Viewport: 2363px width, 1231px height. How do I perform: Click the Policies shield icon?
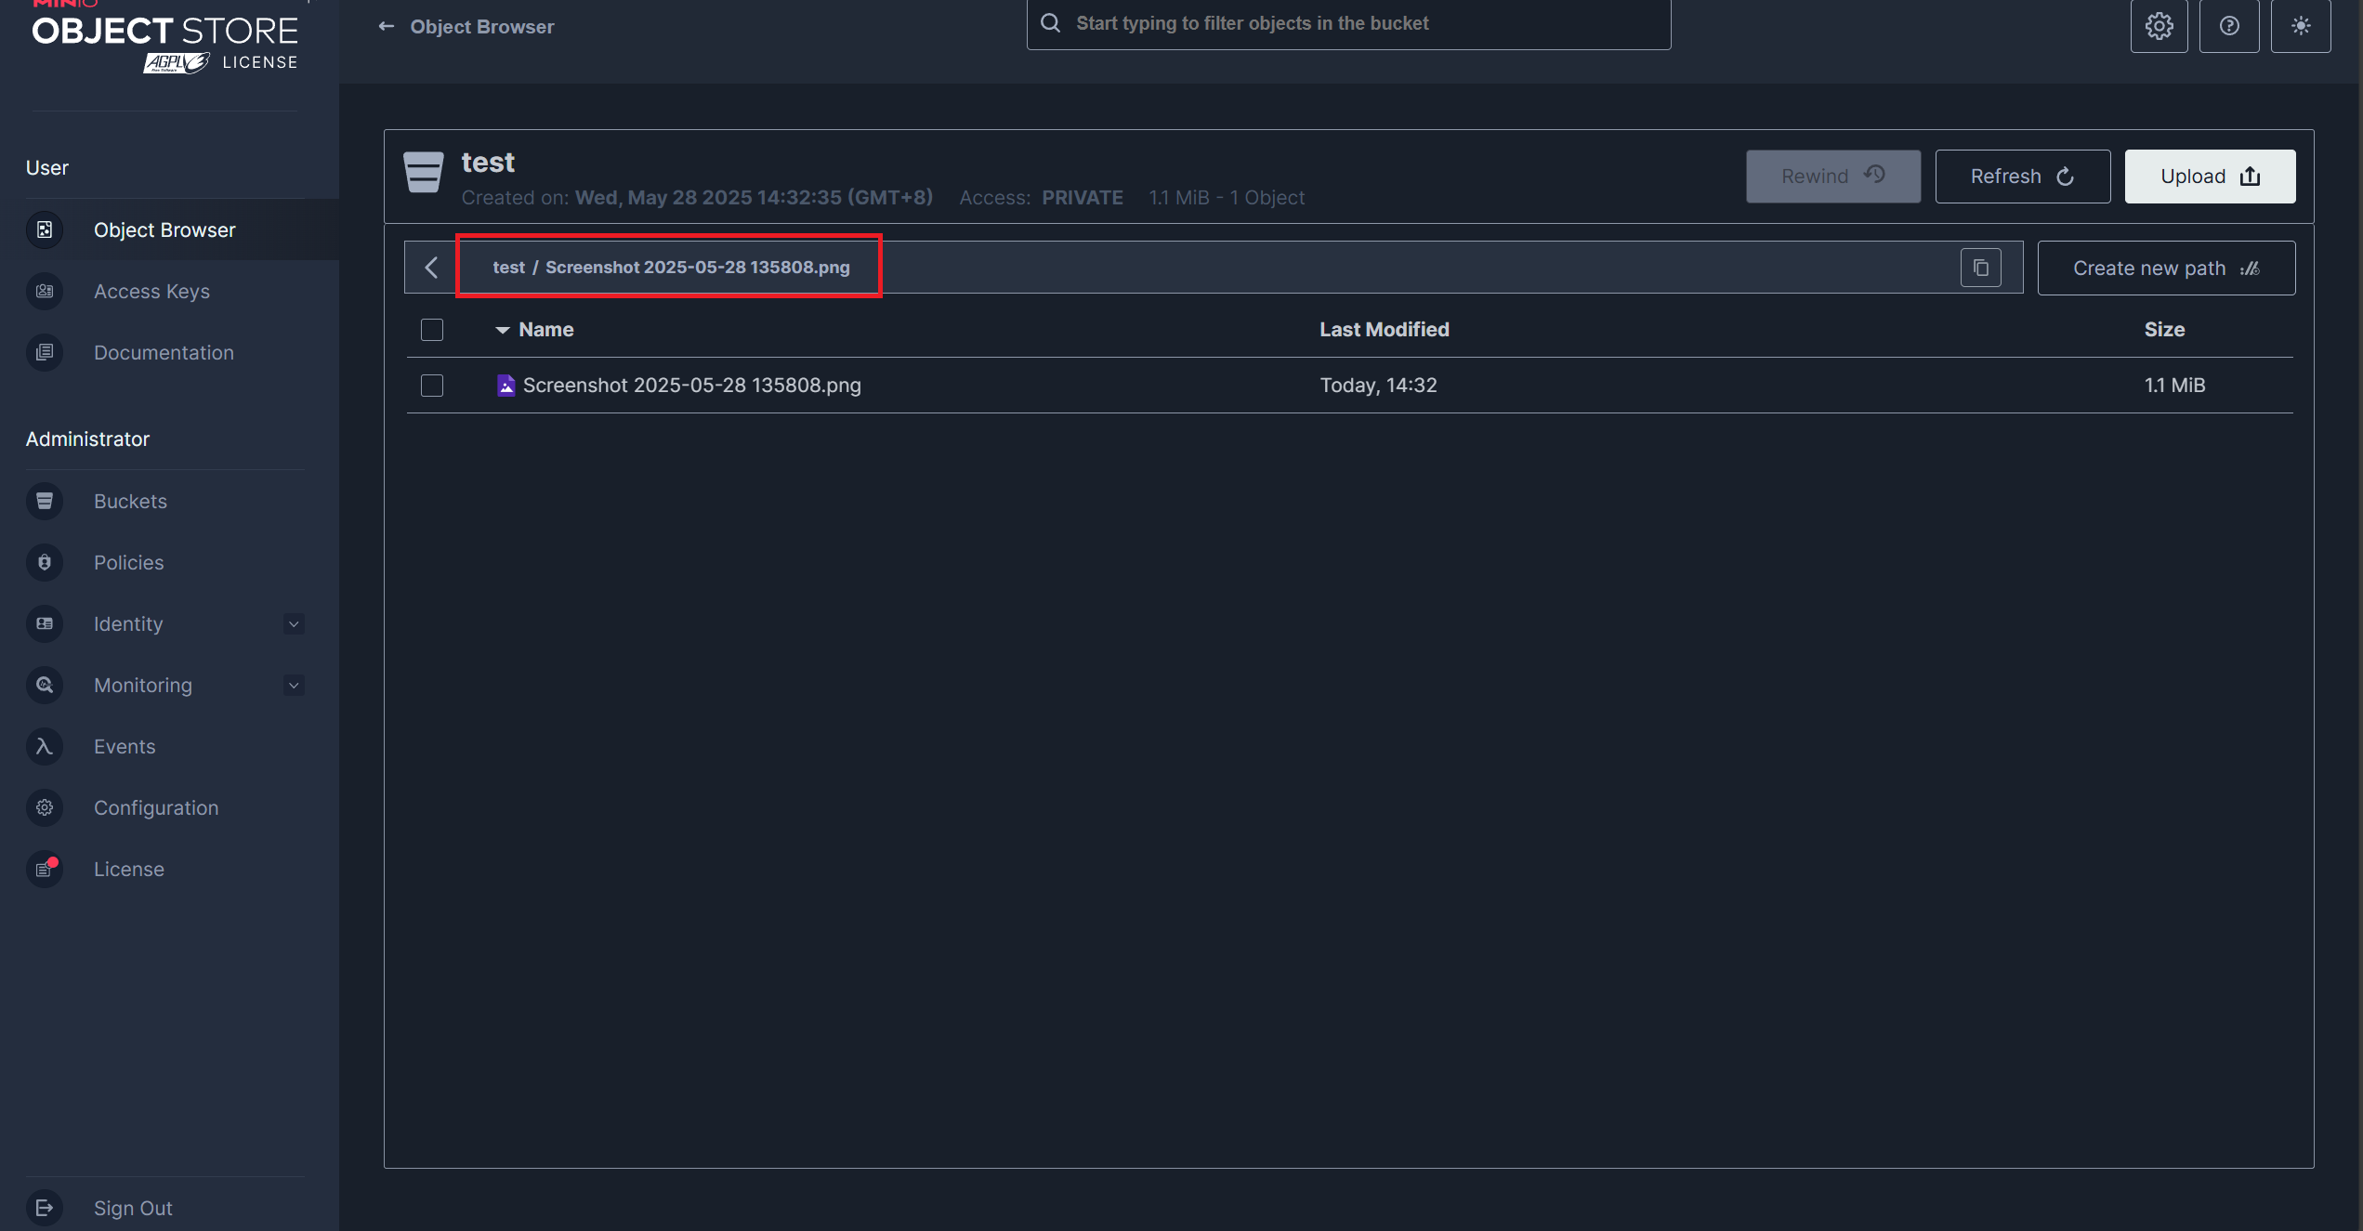(45, 562)
